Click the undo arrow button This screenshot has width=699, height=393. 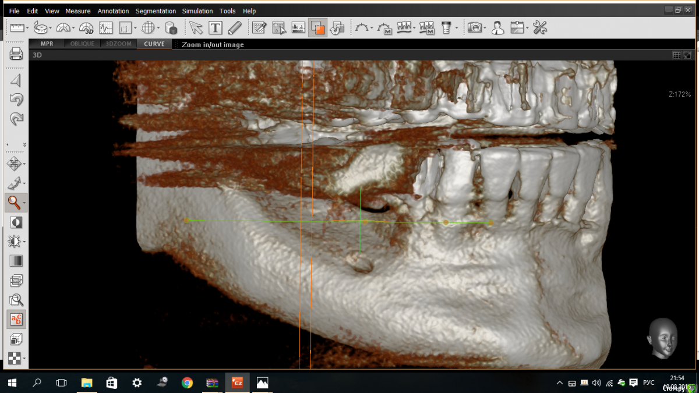16,100
